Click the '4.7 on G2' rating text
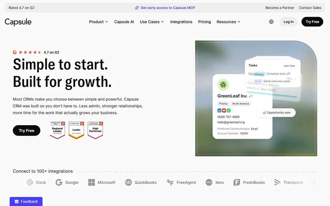The height and width of the screenshot is (206, 330). pyautogui.click(x=51, y=52)
